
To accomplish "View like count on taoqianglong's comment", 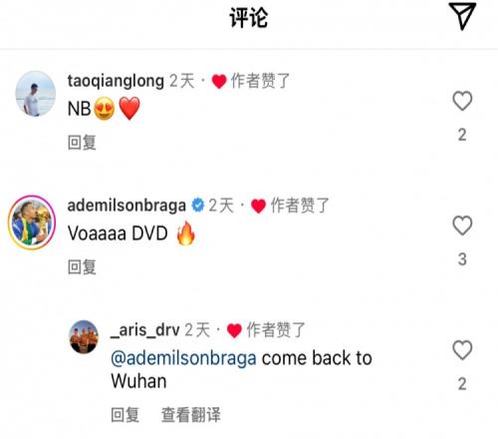I will click(x=462, y=135).
